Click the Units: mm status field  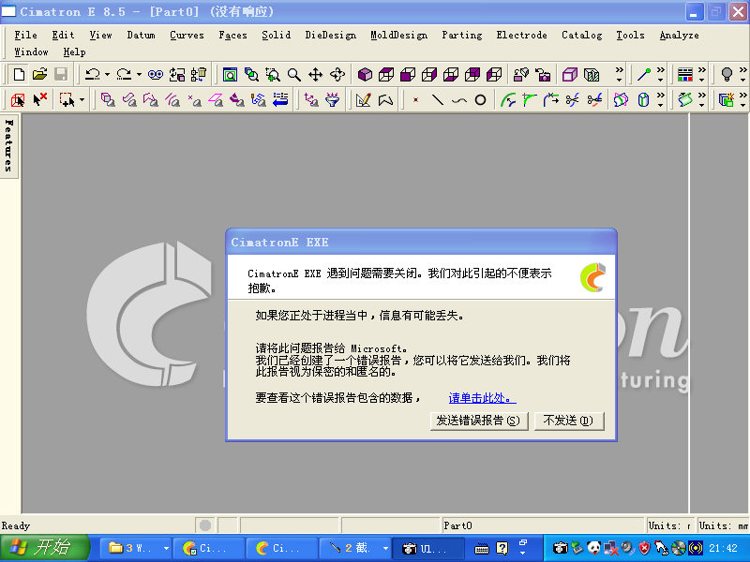point(723,525)
